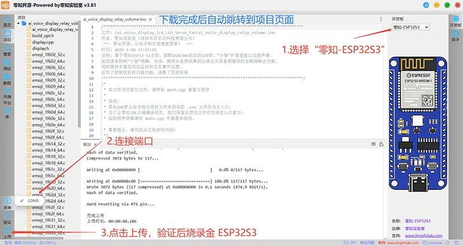Screen dimensions: 463x246
Task: Click the editor three-dot more options icon
Action: (x=381, y=19)
